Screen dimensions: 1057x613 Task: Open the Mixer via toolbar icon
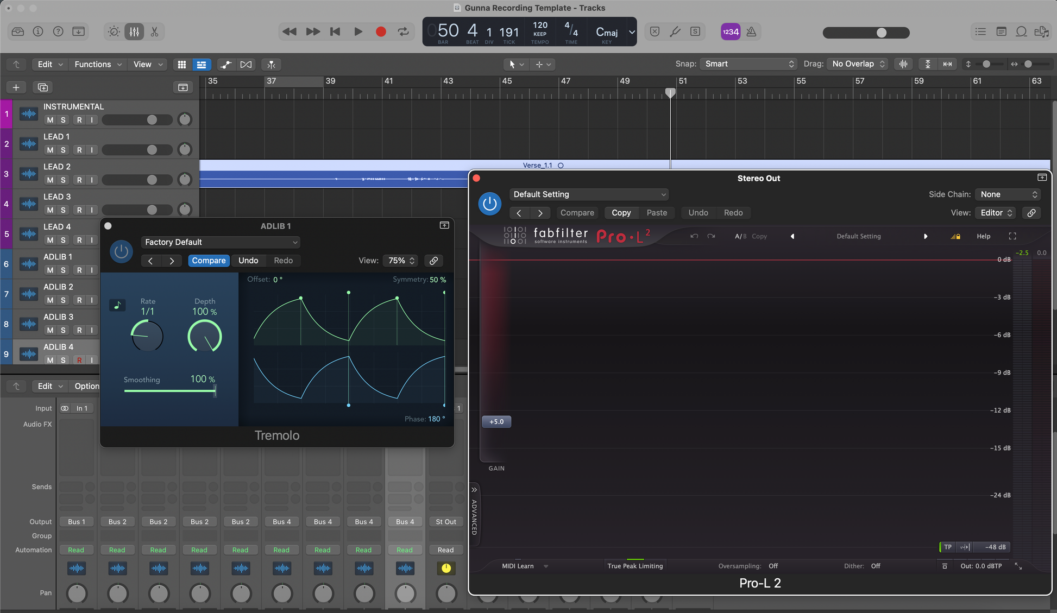click(134, 31)
